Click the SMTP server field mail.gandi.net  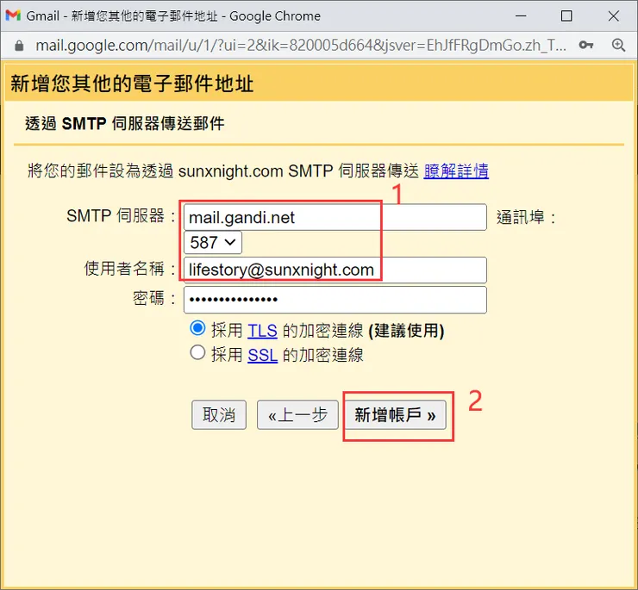(x=335, y=218)
